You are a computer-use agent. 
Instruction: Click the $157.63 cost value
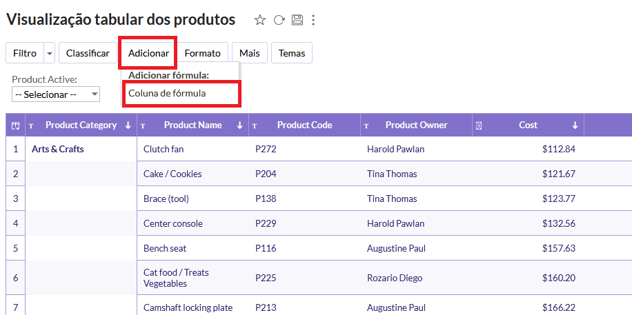[x=559, y=248]
